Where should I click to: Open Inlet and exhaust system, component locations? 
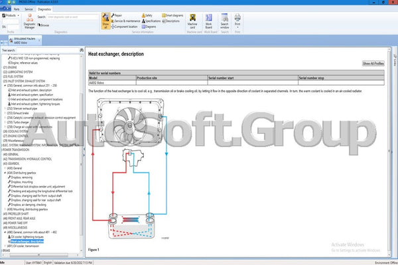(x=36, y=99)
